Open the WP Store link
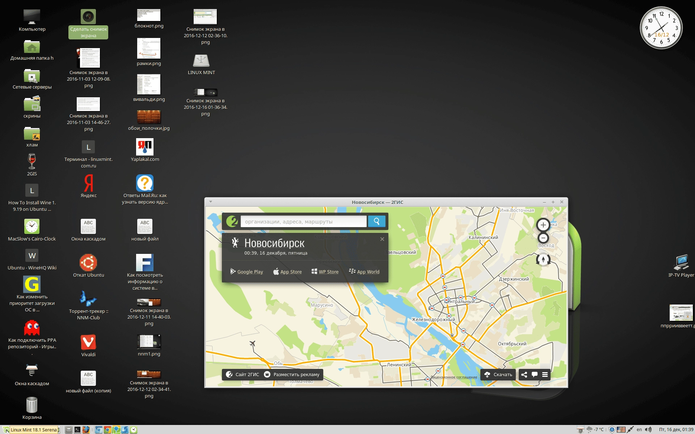The image size is (695, 434). [x=325, y=272]
